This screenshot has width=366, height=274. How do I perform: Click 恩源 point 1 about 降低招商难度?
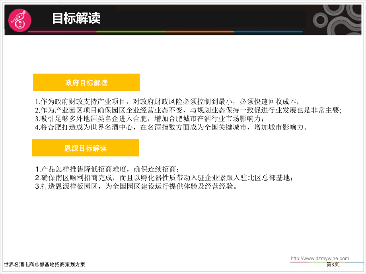tap(107, 169)
